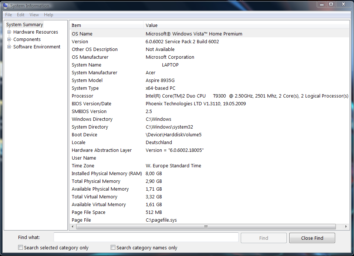The height and width of the screenshot is (256, 354).
Task: Select the Boot Device row
Action: pos(209,135)
